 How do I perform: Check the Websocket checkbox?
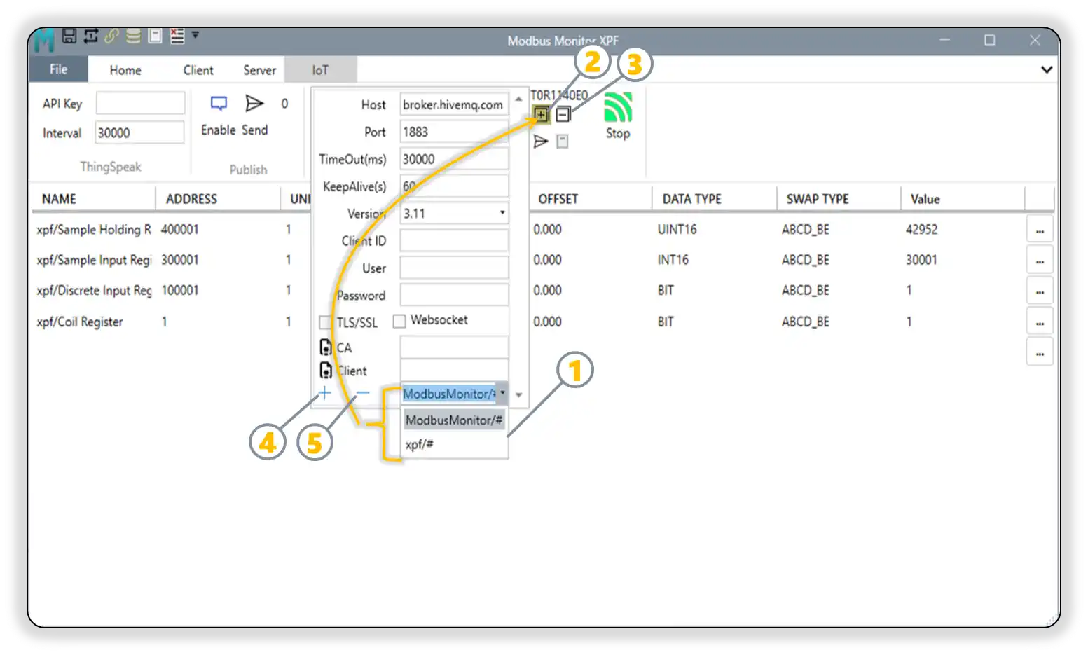point(399,320)
